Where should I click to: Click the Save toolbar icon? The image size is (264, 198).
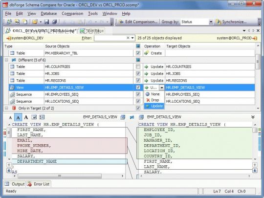46,22
